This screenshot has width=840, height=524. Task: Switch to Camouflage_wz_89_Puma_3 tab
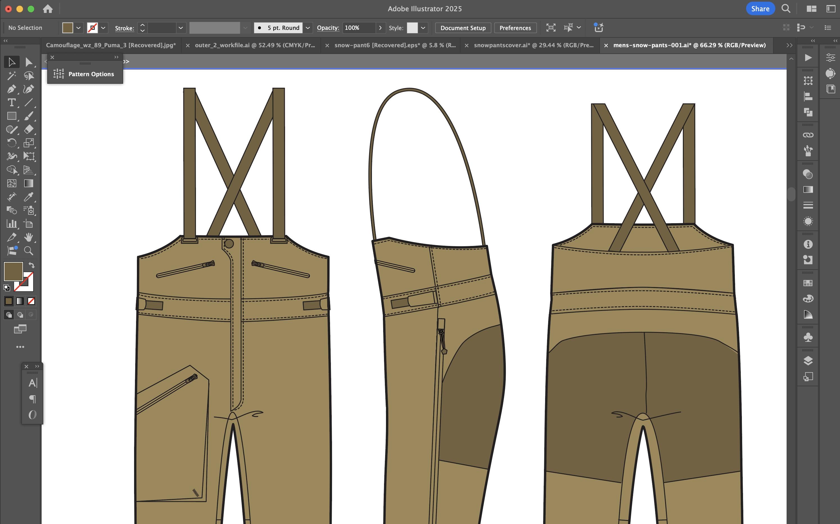[x=111, y=45]
